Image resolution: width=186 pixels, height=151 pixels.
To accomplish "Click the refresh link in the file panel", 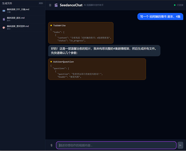I will click(x=41, y=3).
